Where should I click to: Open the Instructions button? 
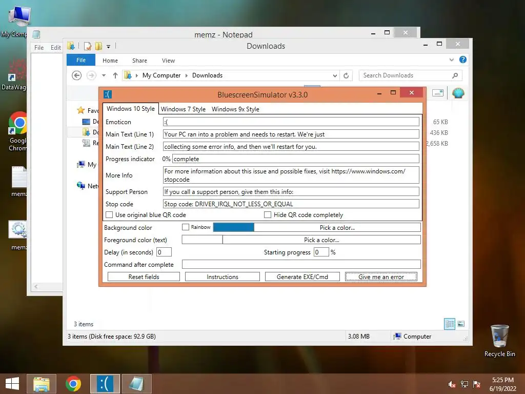(223, 277)
